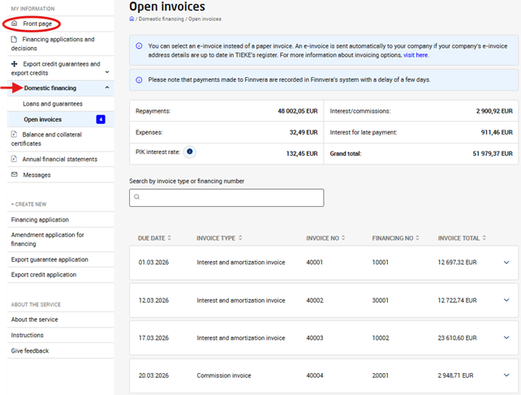Click the Annual financial statements document icon
521x395 pixels.
[x=14, y=159]
